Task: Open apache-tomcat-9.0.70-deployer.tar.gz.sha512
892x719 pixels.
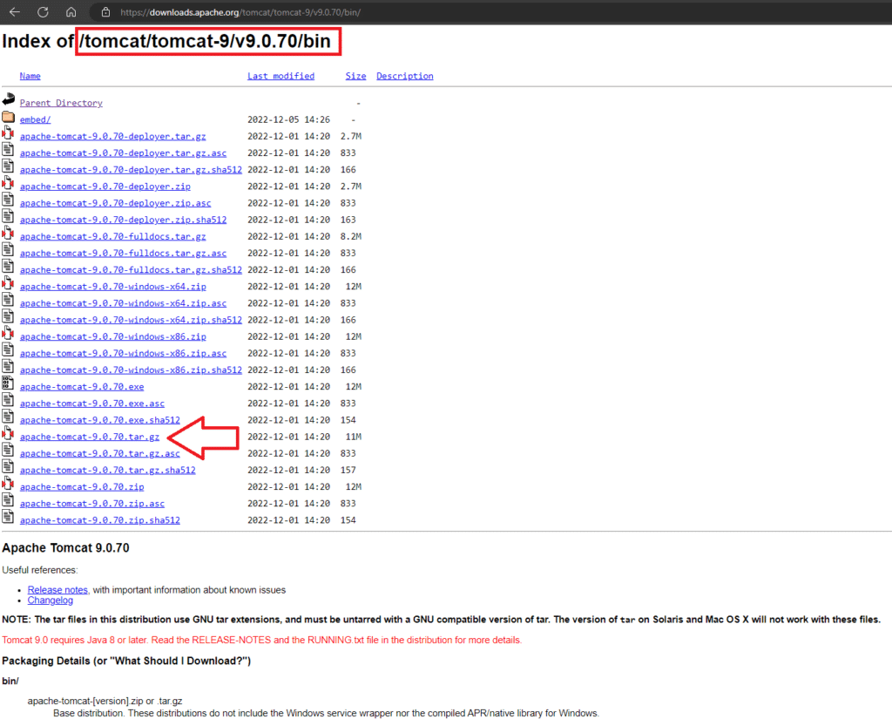Action: 131,170
